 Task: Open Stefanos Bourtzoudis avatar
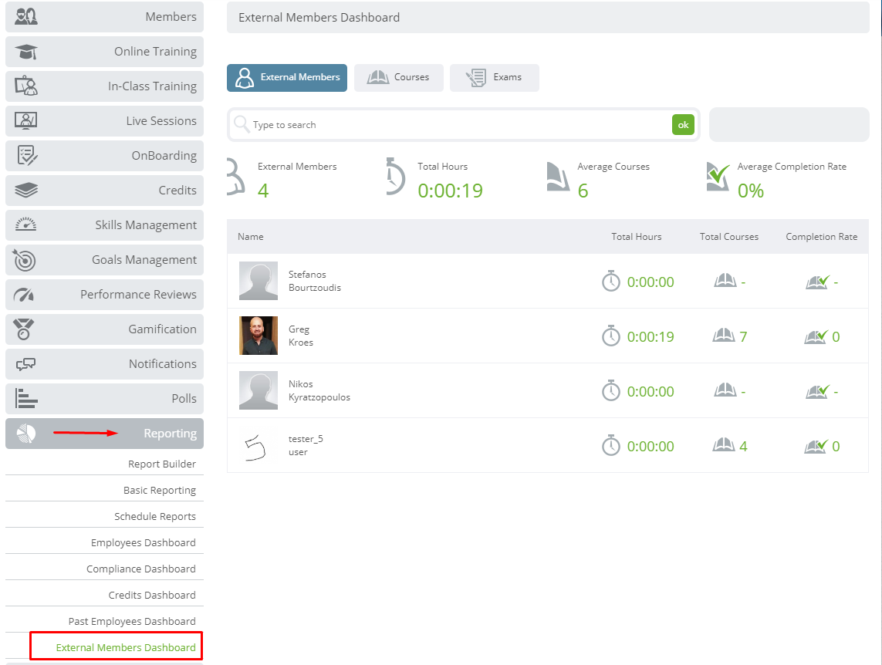(x=259, y=281)
